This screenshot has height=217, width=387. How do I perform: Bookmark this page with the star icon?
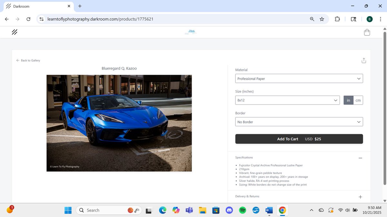pyautogui.click(x=322, y=19)
